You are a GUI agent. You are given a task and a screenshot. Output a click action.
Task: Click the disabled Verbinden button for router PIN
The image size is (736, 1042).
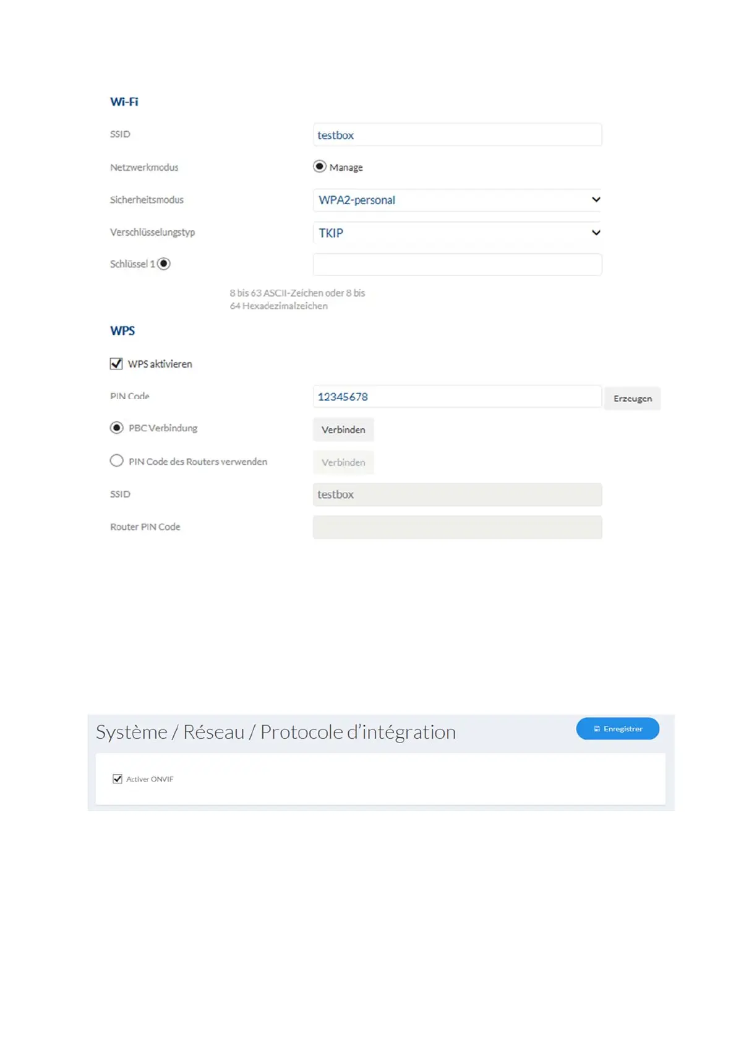tap(343, 462)
